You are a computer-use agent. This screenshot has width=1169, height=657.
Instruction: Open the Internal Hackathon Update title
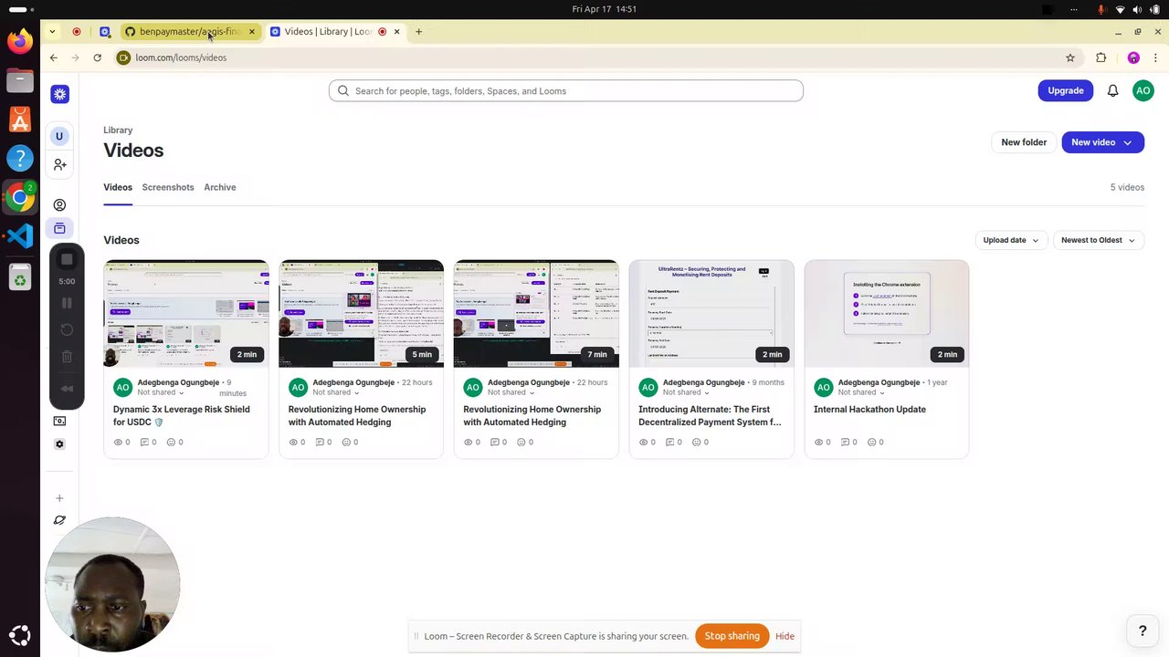[869, 410]
